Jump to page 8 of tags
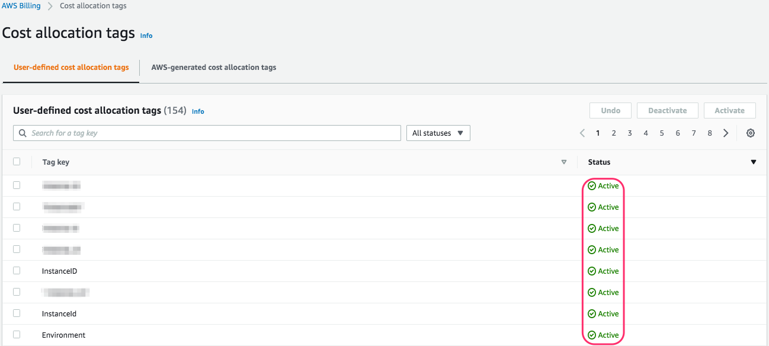This screenshot has width=769, height=346. [710, 133]
